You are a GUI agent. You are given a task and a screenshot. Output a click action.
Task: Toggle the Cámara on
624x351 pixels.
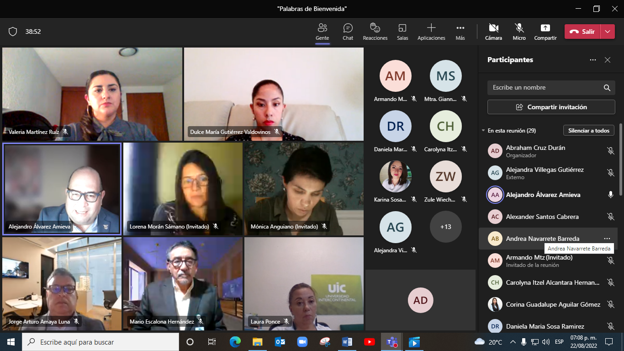493,32
